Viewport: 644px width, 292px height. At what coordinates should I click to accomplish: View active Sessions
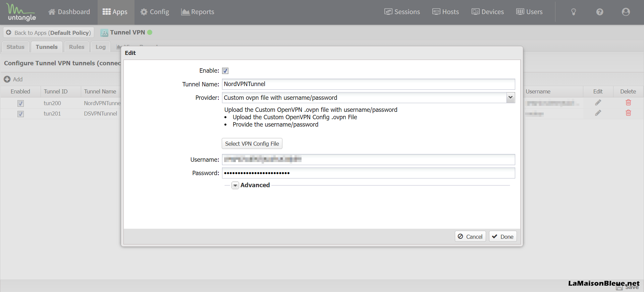[x=402, y=12]
